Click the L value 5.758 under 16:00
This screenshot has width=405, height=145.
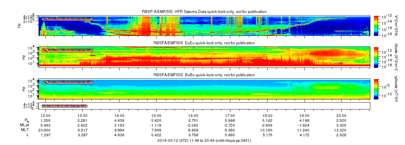[193, 135]
